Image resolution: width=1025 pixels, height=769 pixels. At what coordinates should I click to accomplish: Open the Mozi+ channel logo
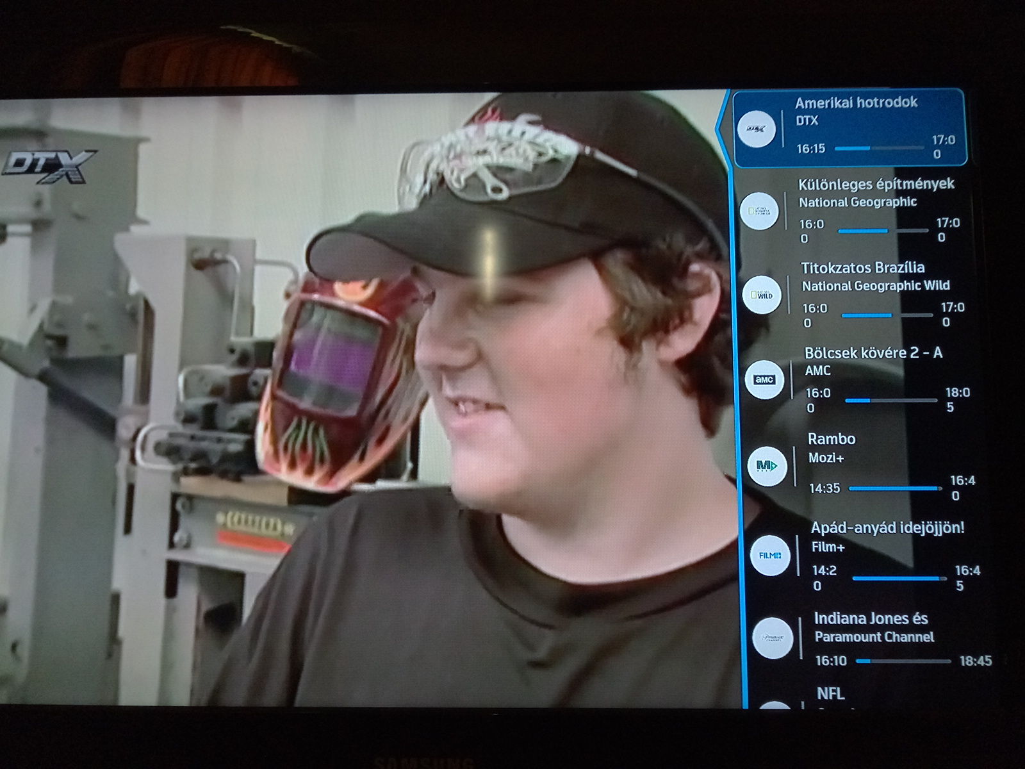(767, 466)
